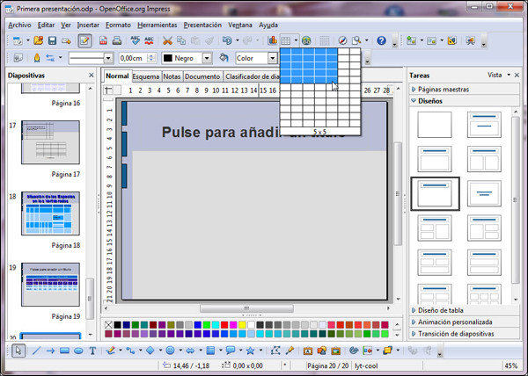
Task: Click the Print file directly icon
Action: (117, 41)
